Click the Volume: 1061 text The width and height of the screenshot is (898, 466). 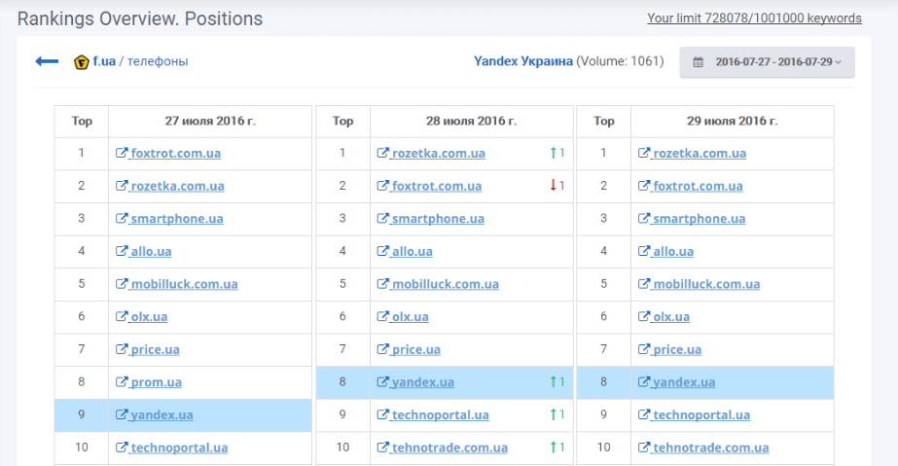click(621, 61)
